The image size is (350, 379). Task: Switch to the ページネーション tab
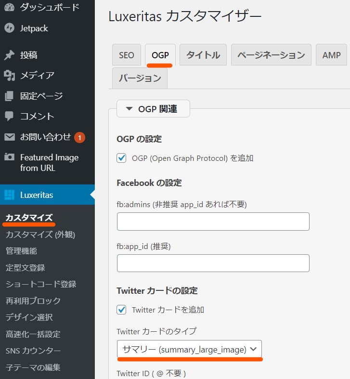[271, 55]
